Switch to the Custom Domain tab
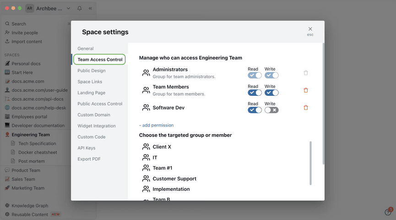This screenshot has width=396, height=220. click(93, 115)
